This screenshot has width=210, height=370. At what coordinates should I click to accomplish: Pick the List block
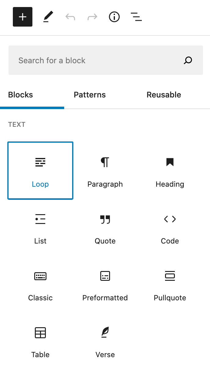40,227
